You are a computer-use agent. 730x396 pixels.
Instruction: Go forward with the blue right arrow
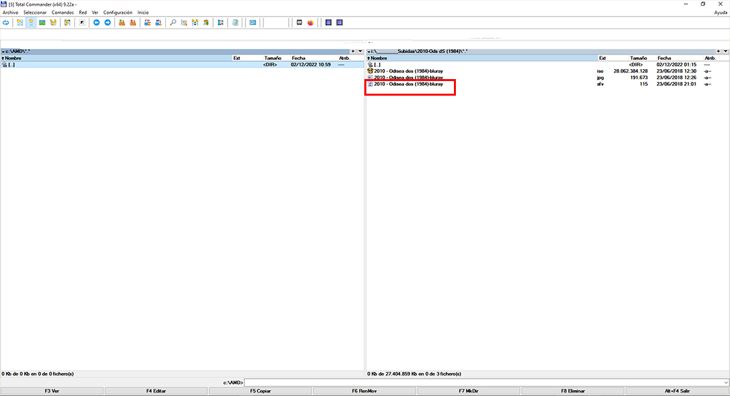(108, 23)
